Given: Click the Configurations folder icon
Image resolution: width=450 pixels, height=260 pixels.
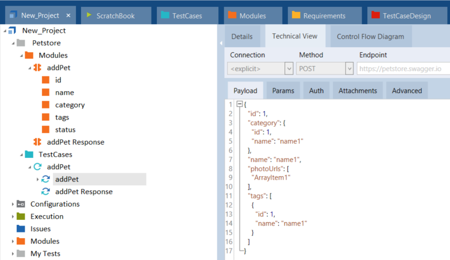Looking at the screenshot, I should [x=21, y=204].
